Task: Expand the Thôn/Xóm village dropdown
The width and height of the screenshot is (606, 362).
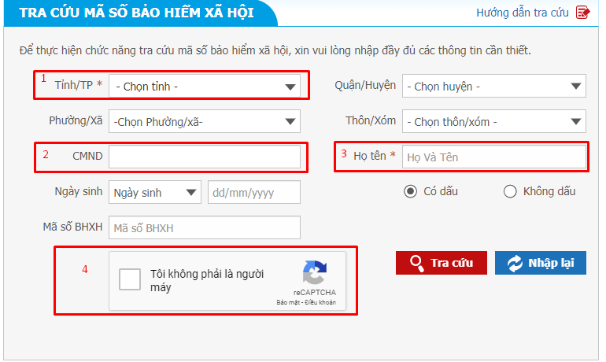Action: 494,122
